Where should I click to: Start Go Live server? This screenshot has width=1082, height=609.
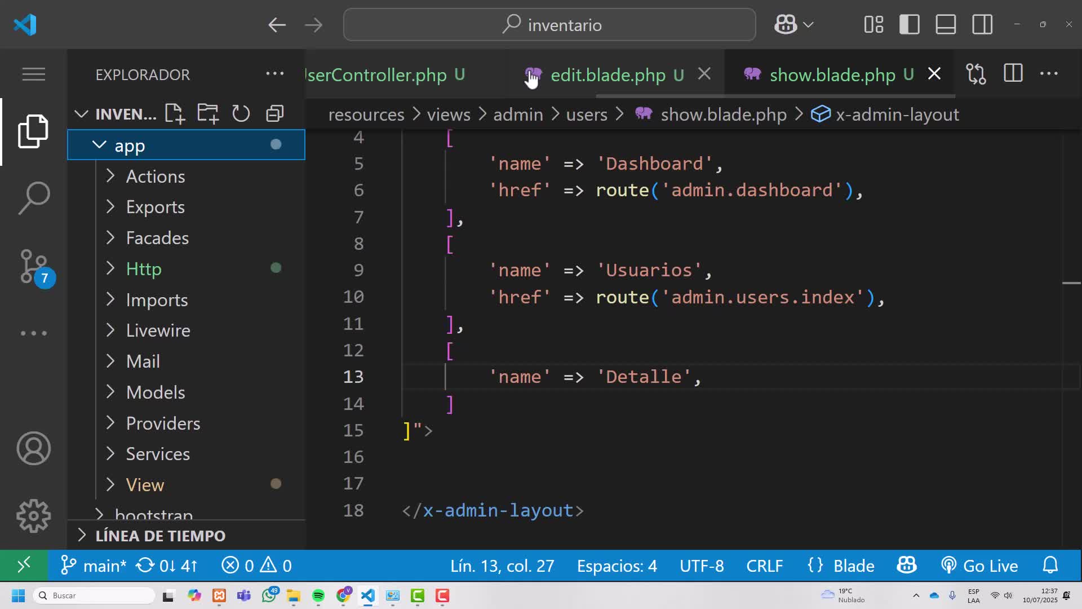click(x=979, y=566)
